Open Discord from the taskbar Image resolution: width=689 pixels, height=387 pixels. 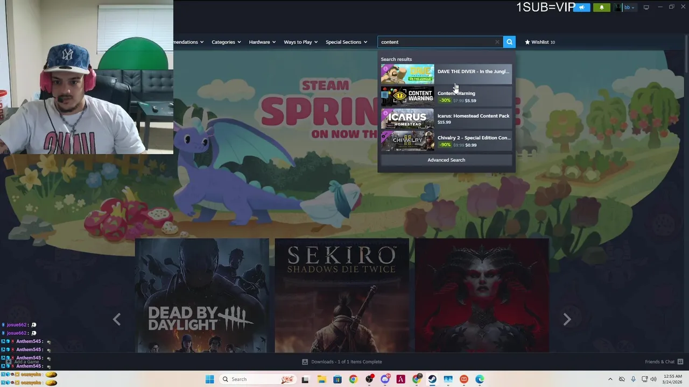click(385, 379)
